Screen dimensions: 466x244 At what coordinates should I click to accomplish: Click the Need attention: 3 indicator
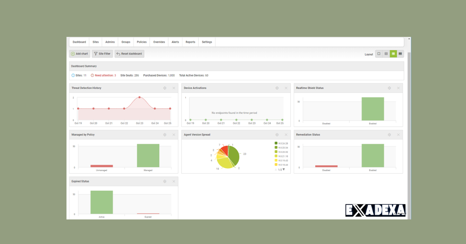point(103,75)
